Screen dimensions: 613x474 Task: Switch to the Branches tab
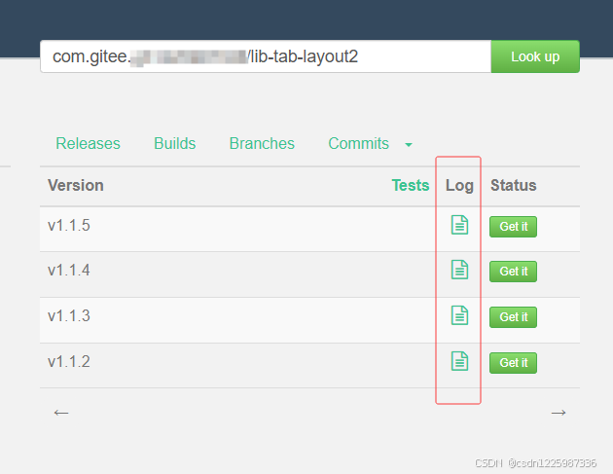[x=262, y=143]
